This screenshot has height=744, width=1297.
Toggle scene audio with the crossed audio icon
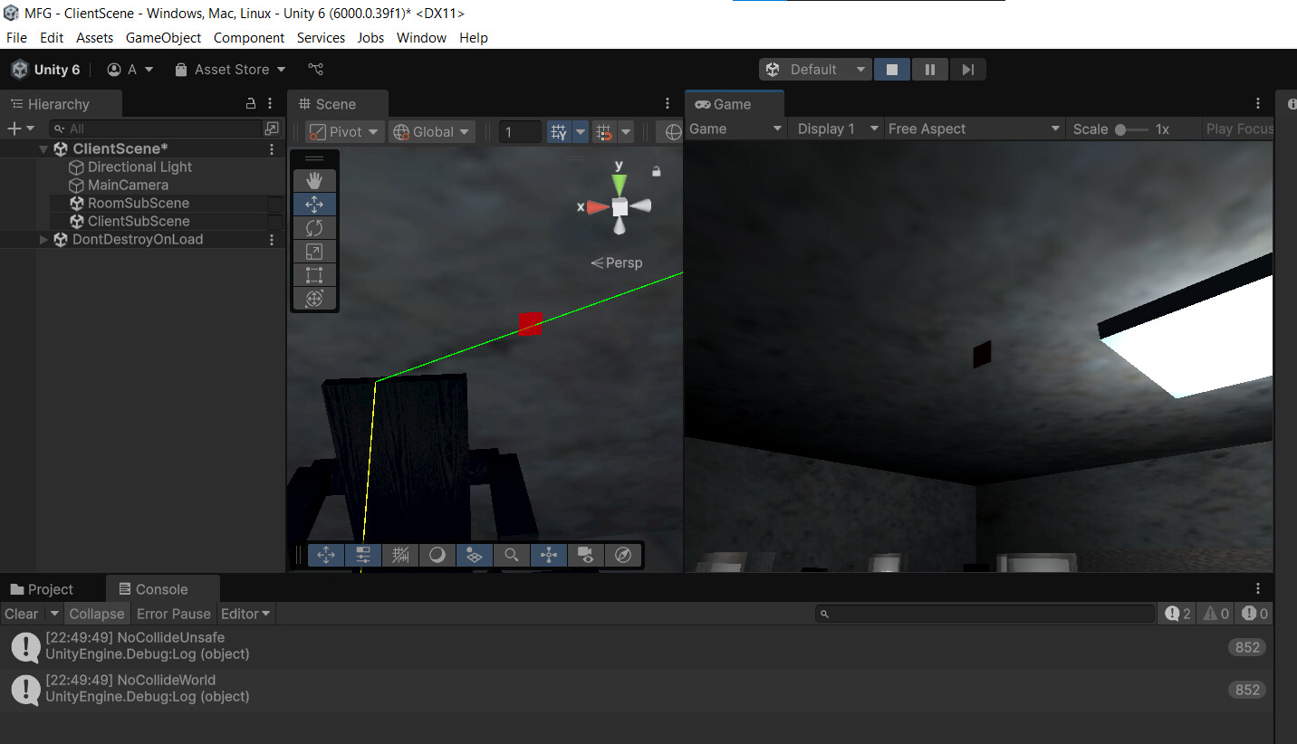400,555
